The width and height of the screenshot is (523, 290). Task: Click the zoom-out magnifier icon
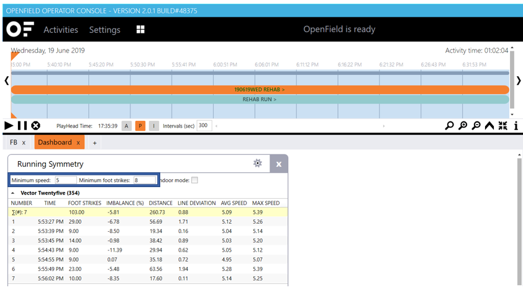click(476, 126)
